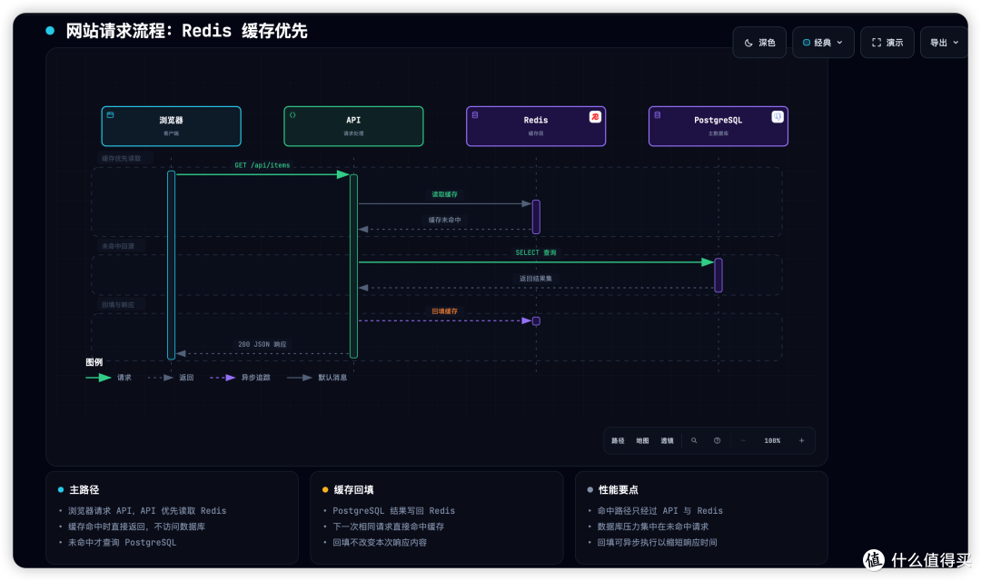Select the API participant node

(353, 126)
